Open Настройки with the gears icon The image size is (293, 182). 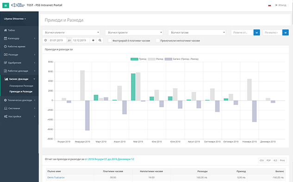click(6, 116)
